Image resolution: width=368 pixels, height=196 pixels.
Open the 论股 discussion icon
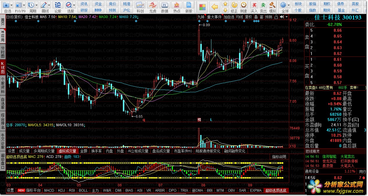[58, 5]
